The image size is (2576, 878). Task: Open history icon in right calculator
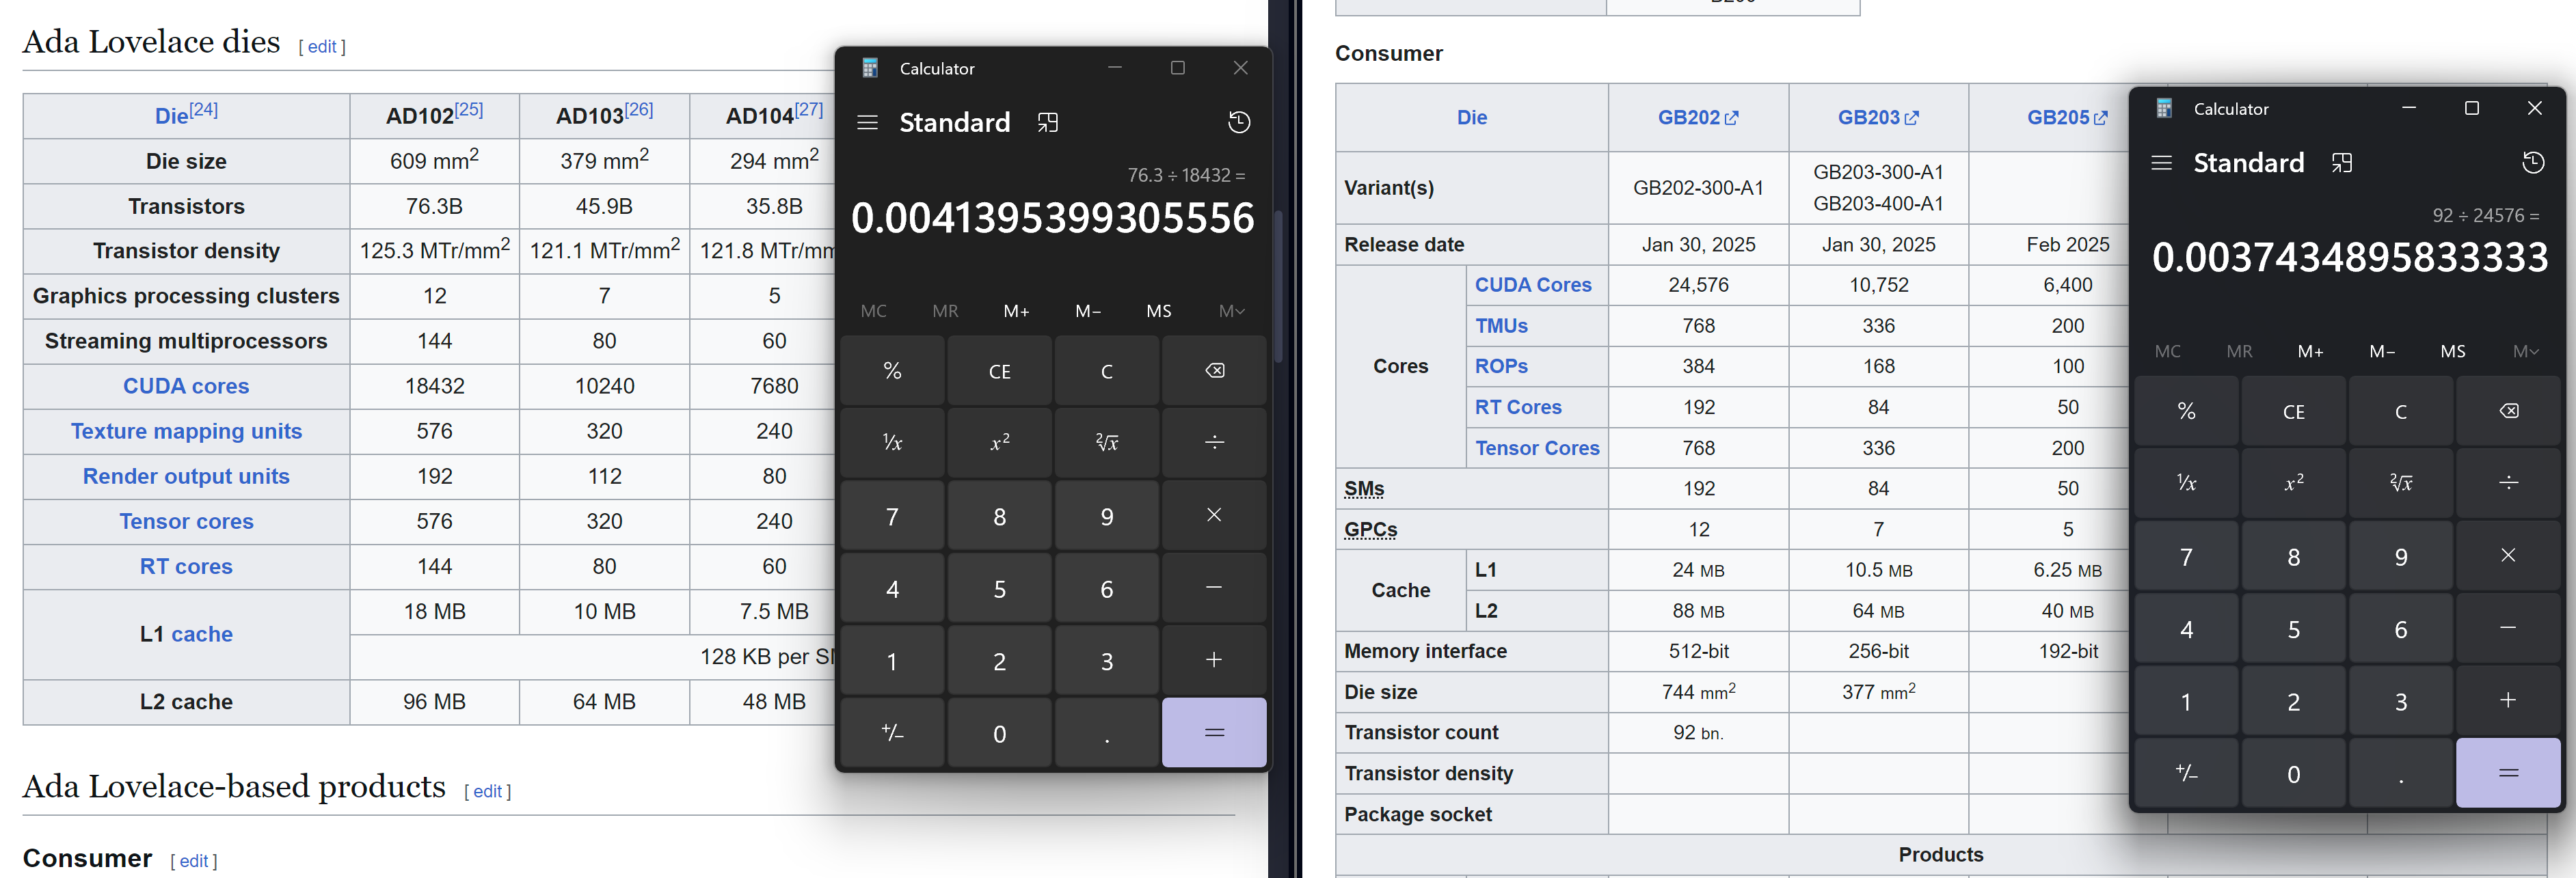tap(2532, 163)
